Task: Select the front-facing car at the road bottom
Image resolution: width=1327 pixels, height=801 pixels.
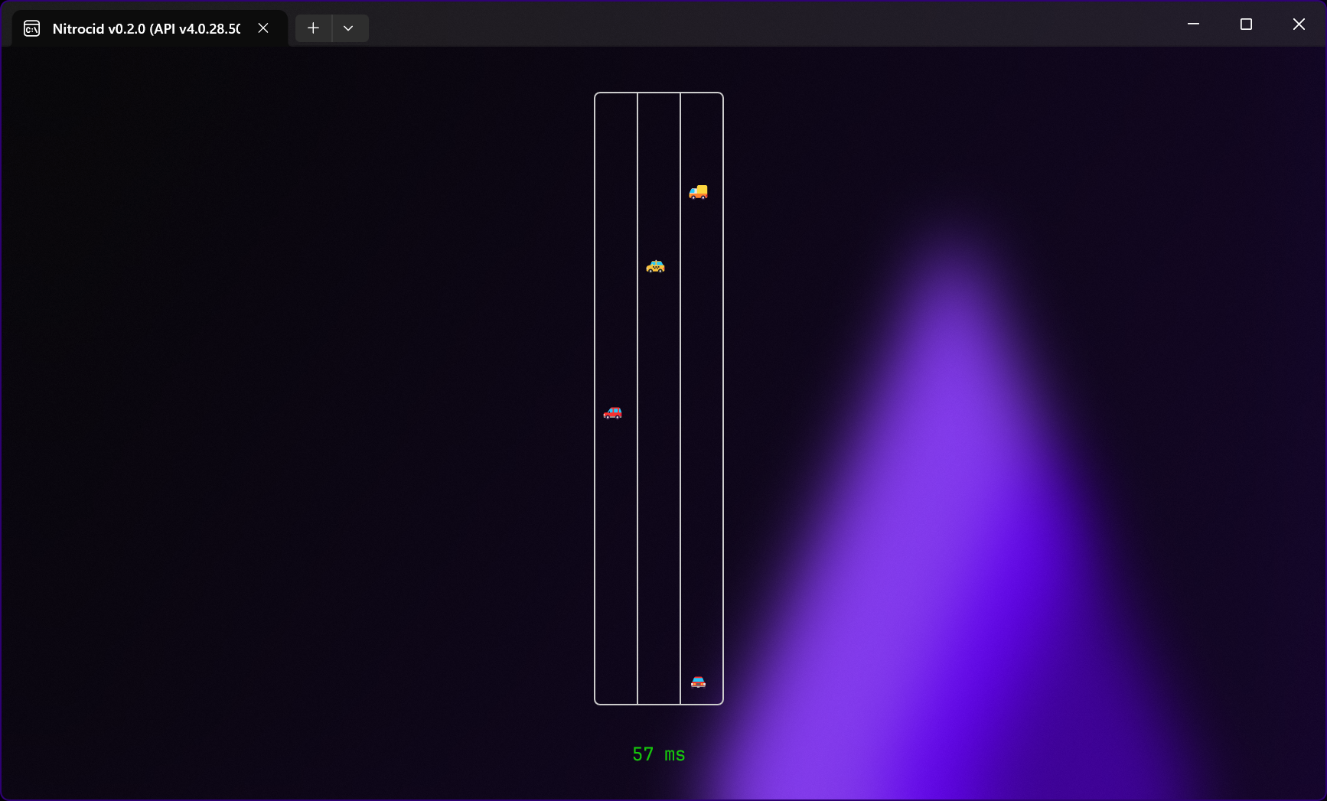Action: [698, 682]
